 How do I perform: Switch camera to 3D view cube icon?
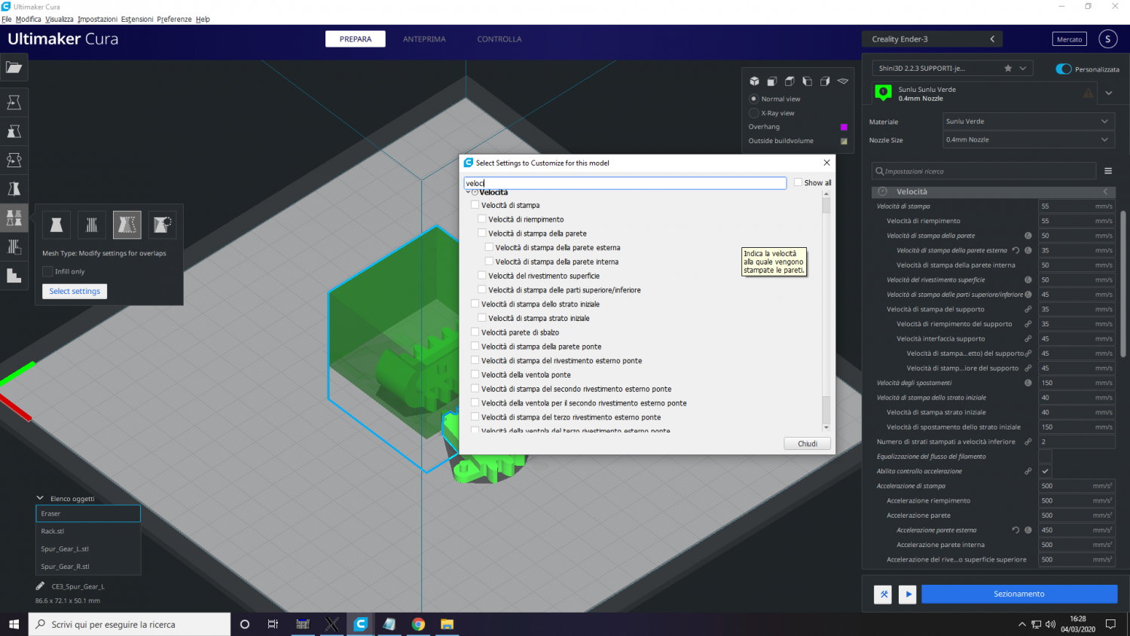point(754,81)
